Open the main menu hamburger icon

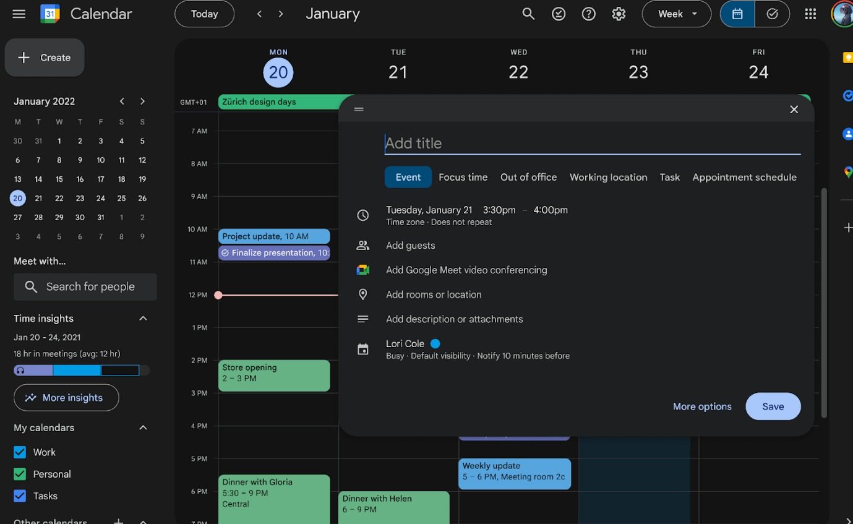click(19, 14)
